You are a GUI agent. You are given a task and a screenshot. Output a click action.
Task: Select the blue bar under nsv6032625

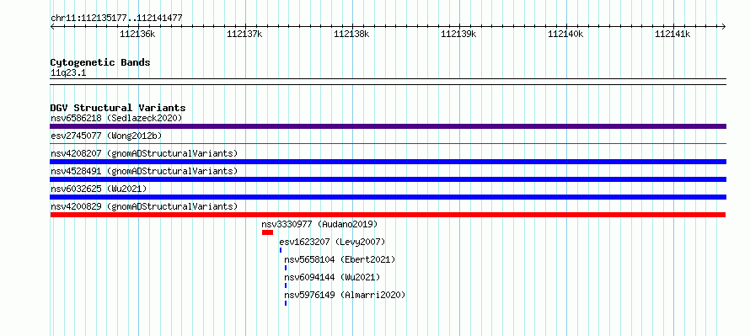[388, 197]
